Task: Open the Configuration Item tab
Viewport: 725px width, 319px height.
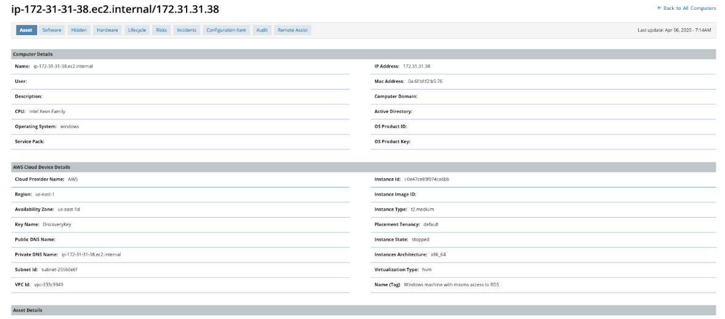Action: (226, 30)
